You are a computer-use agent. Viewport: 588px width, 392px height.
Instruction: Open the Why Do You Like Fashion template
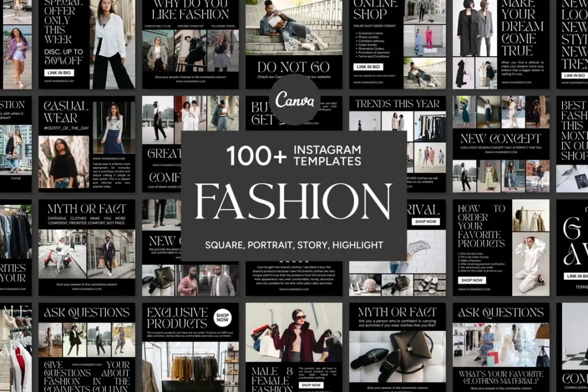pyautogui.click(x=190, y=12)
